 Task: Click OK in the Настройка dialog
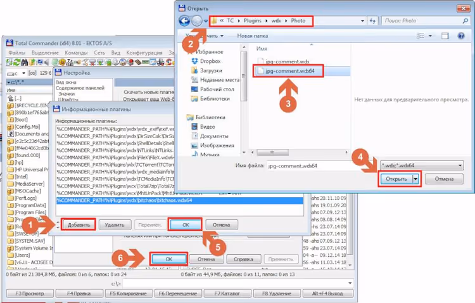[x=169, y=259]
